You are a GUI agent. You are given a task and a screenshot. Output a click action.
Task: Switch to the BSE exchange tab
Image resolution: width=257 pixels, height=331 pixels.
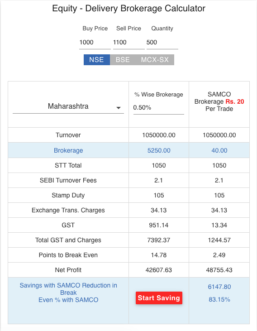(123, 60)
